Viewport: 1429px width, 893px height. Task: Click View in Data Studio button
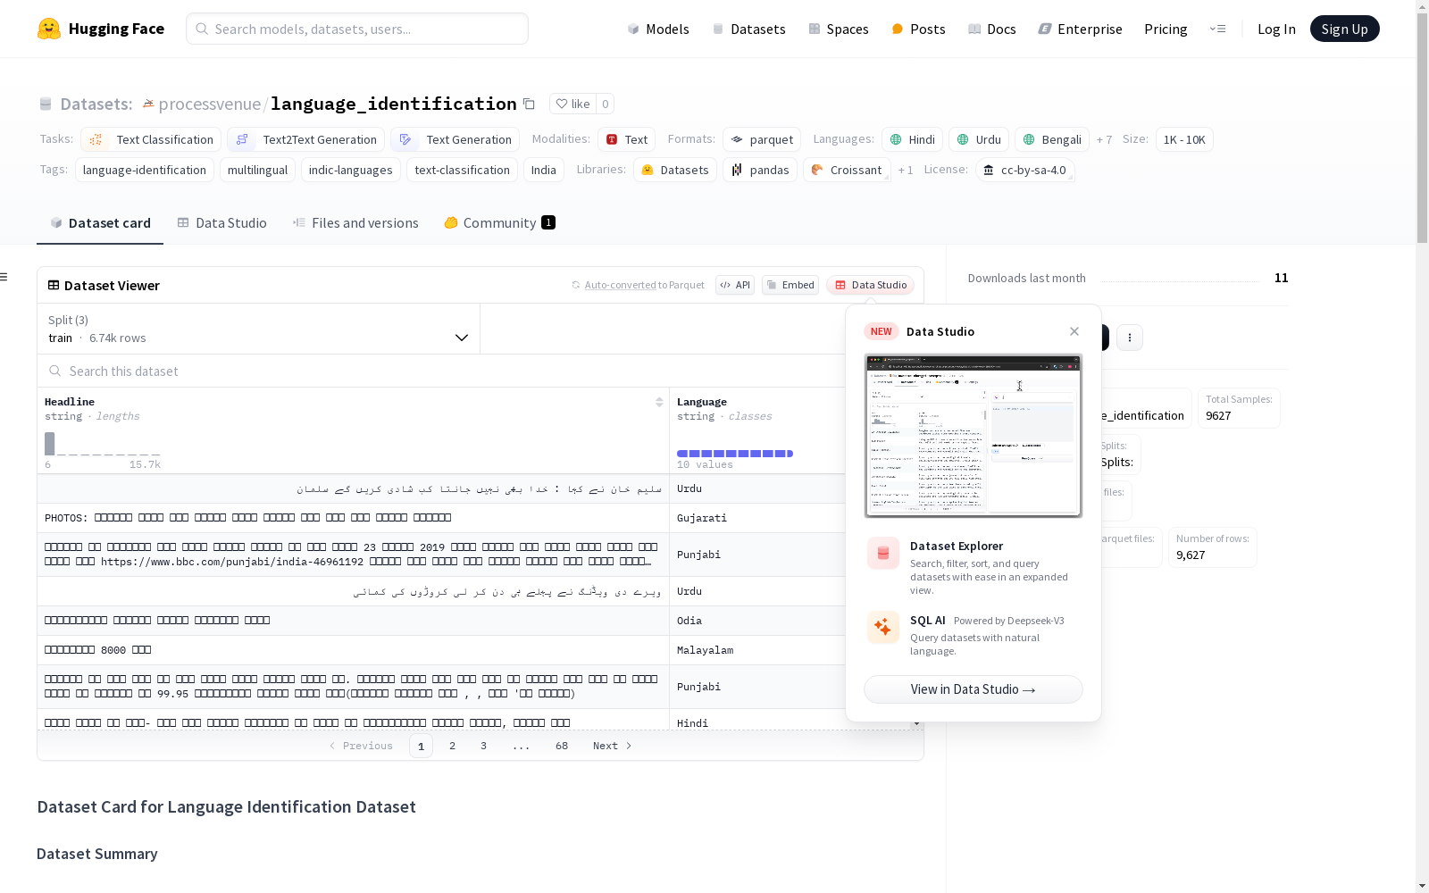(x=974, y=689)
